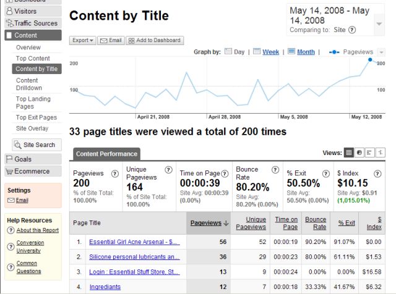Switch graph to Month view
The image size is (396, 294).
click(306, 52)
